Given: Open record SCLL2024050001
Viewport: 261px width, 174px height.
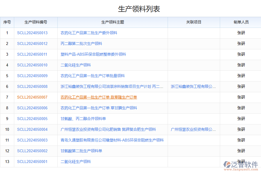Looking at the screenshot, I should (32, 162).
